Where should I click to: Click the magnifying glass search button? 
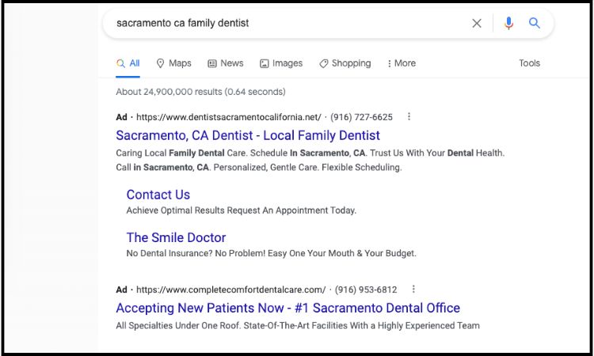tap(535, 24)
